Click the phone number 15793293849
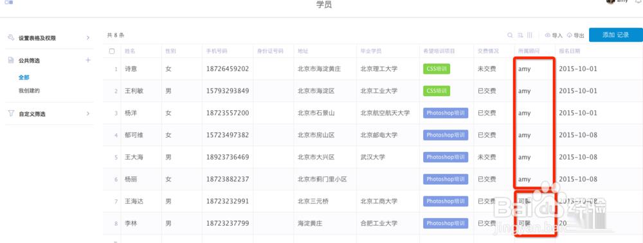This screenshot has width=643, height=243. click(x=228, y=91)
